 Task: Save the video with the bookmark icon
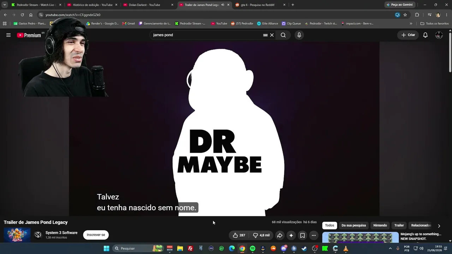pos(302,235)
